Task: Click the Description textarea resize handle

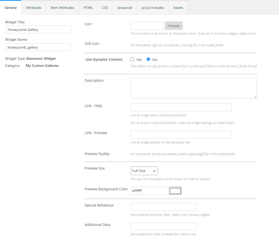Action: 255,97
